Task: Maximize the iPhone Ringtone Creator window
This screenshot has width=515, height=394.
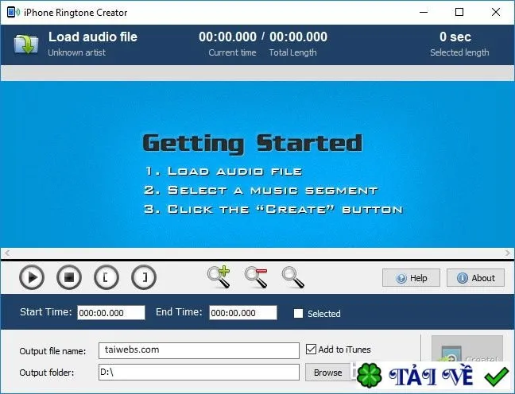Action: [x=459, y=12]
